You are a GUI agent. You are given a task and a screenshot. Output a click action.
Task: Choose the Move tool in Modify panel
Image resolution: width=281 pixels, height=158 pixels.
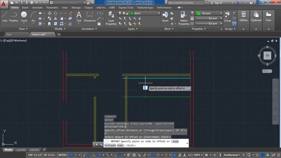[50, 13]
